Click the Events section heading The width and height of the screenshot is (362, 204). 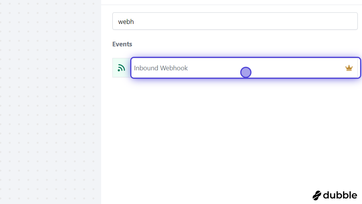(122, 44)
